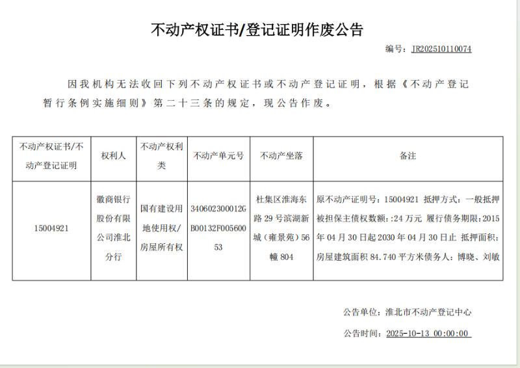Screen dimensions: 520x368
Task: Click the 编号 label above the paragraph
Action: click(395, 49)
